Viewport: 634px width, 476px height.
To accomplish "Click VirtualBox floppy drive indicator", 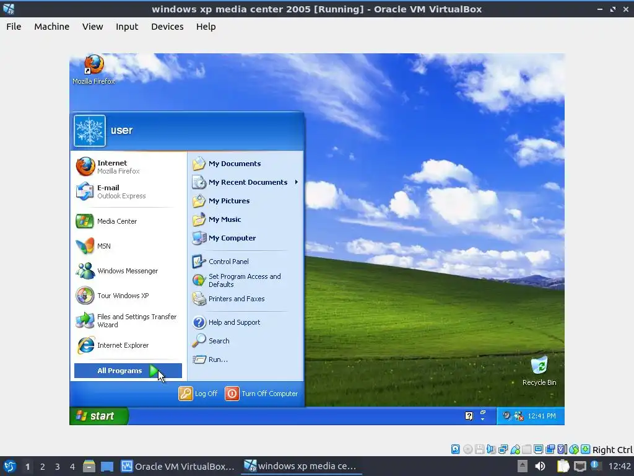I will click(480, 449).
